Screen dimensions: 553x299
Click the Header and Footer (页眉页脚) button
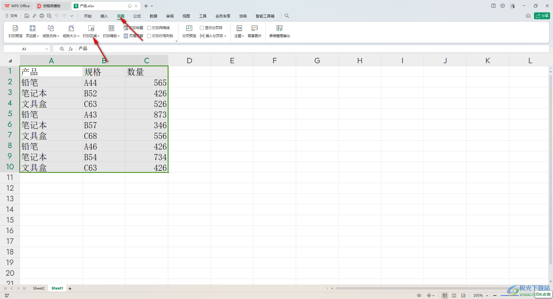[133, 36]
